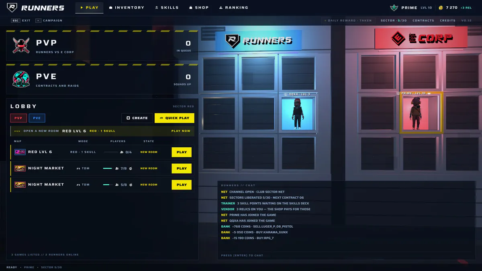Click the Daily Reward Taken indicator
The height and width of the screenshot is (271, 482).
pyautogui.click(x=347, y=20)
